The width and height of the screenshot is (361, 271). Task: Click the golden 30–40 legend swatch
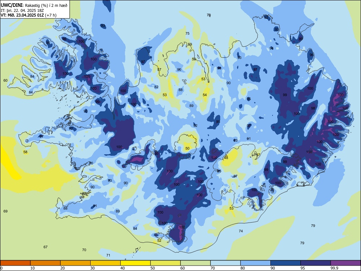pos(105,263)
